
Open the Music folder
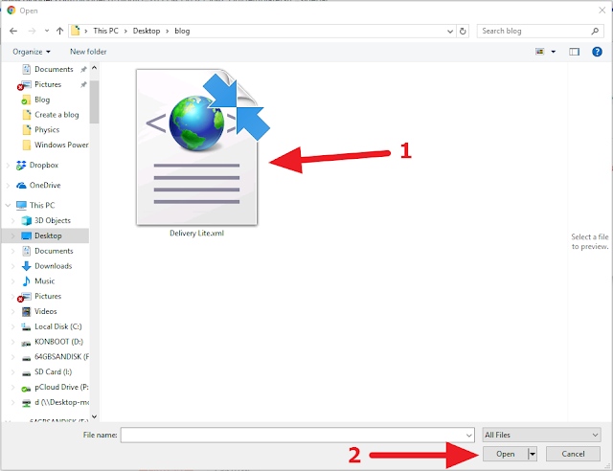tap(44, 281)
